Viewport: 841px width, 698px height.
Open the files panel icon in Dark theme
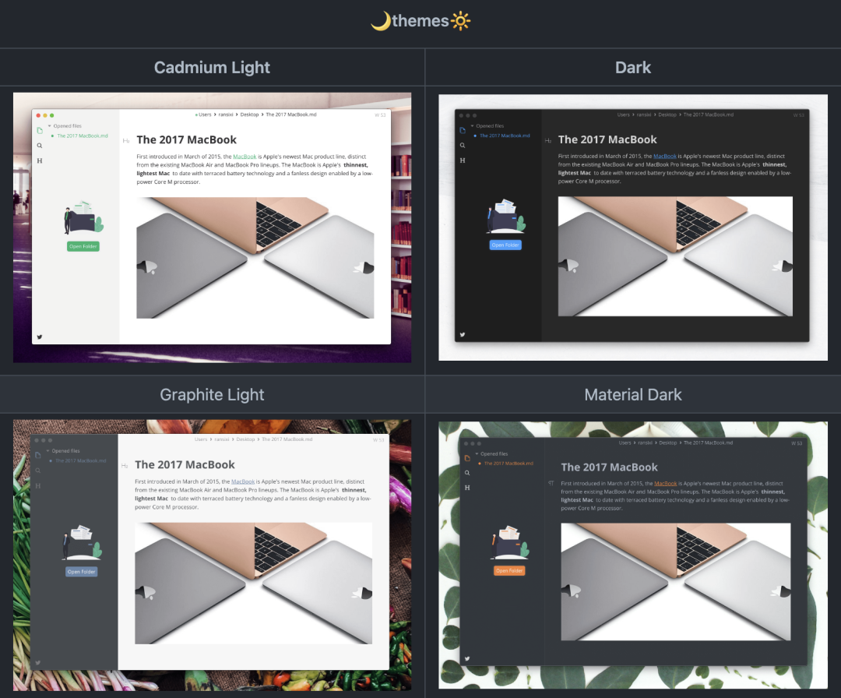[463, 130]
